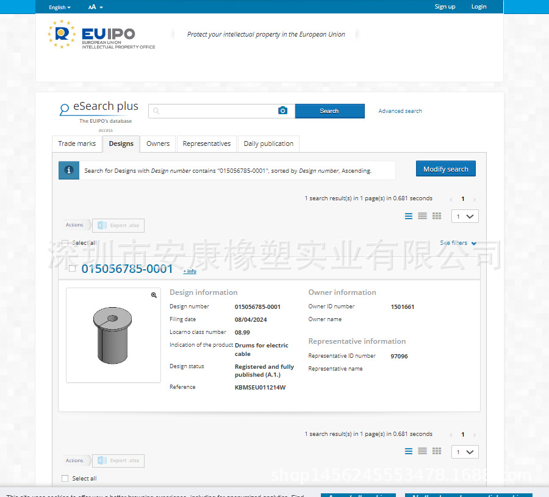The image size is (549, 497).
Task: Open the camera image search icon
Action: pyautogui.click(x=282, y=111)
